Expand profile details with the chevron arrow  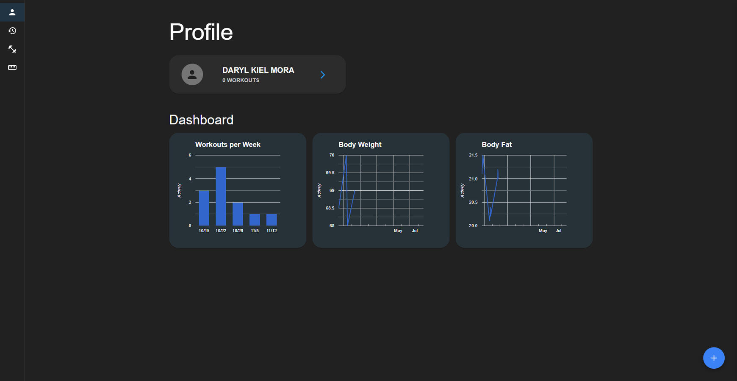[323, 75]
